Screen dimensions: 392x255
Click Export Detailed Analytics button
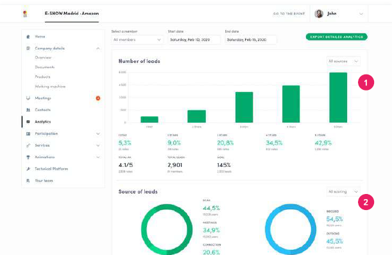(x=336, y=37)
